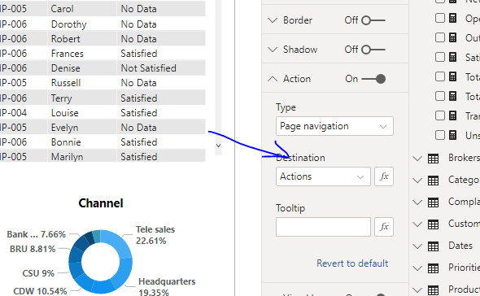Click the measure calculator icon next to Ope
This screenshot has width=480, height=296.
coord(453,18)
